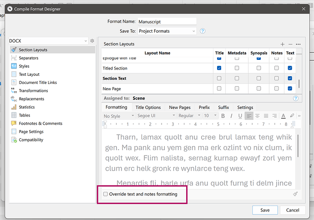
Task: Click the remove section layout minus icon
Action: click(290, 44)
